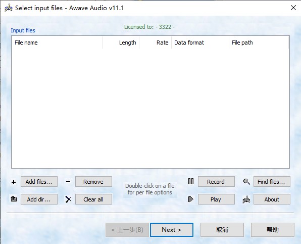Sort by the Rate column header
This screenshot has width=301, height=244.
pyautogui.click(x=156, y=43)
